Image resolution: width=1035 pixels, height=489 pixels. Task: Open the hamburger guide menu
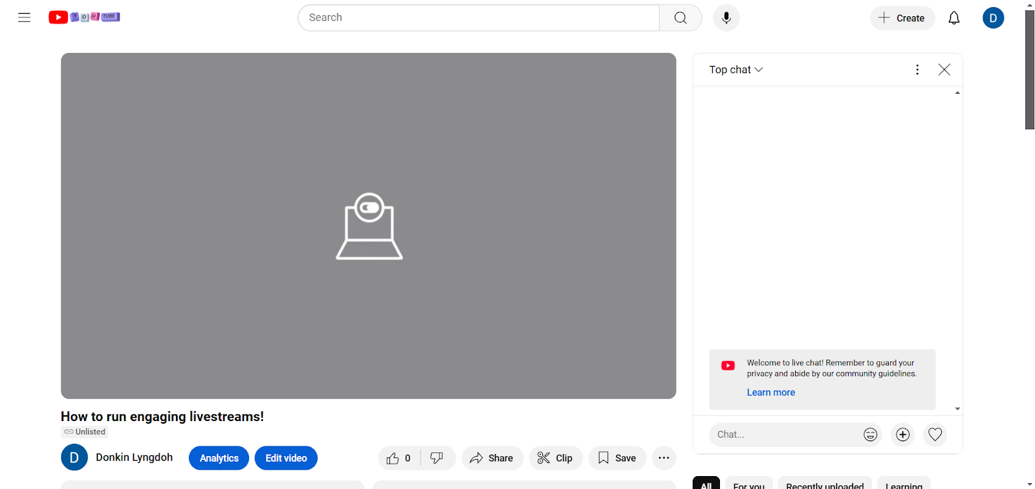pyautogui.click(x=24, y=17)
